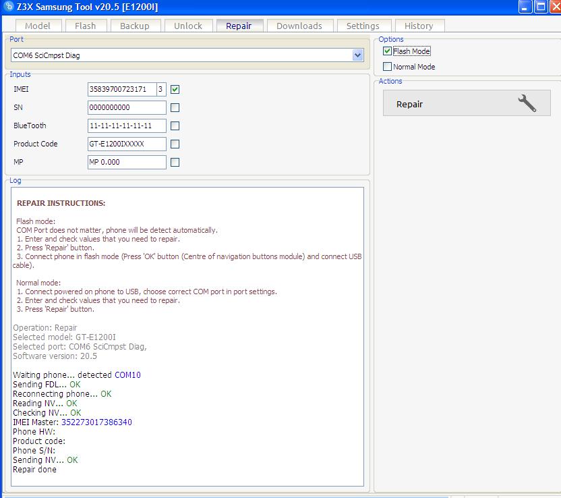Enable the Normal Mode option
Viewport: 561px width, 498px height.
[387, 67]
